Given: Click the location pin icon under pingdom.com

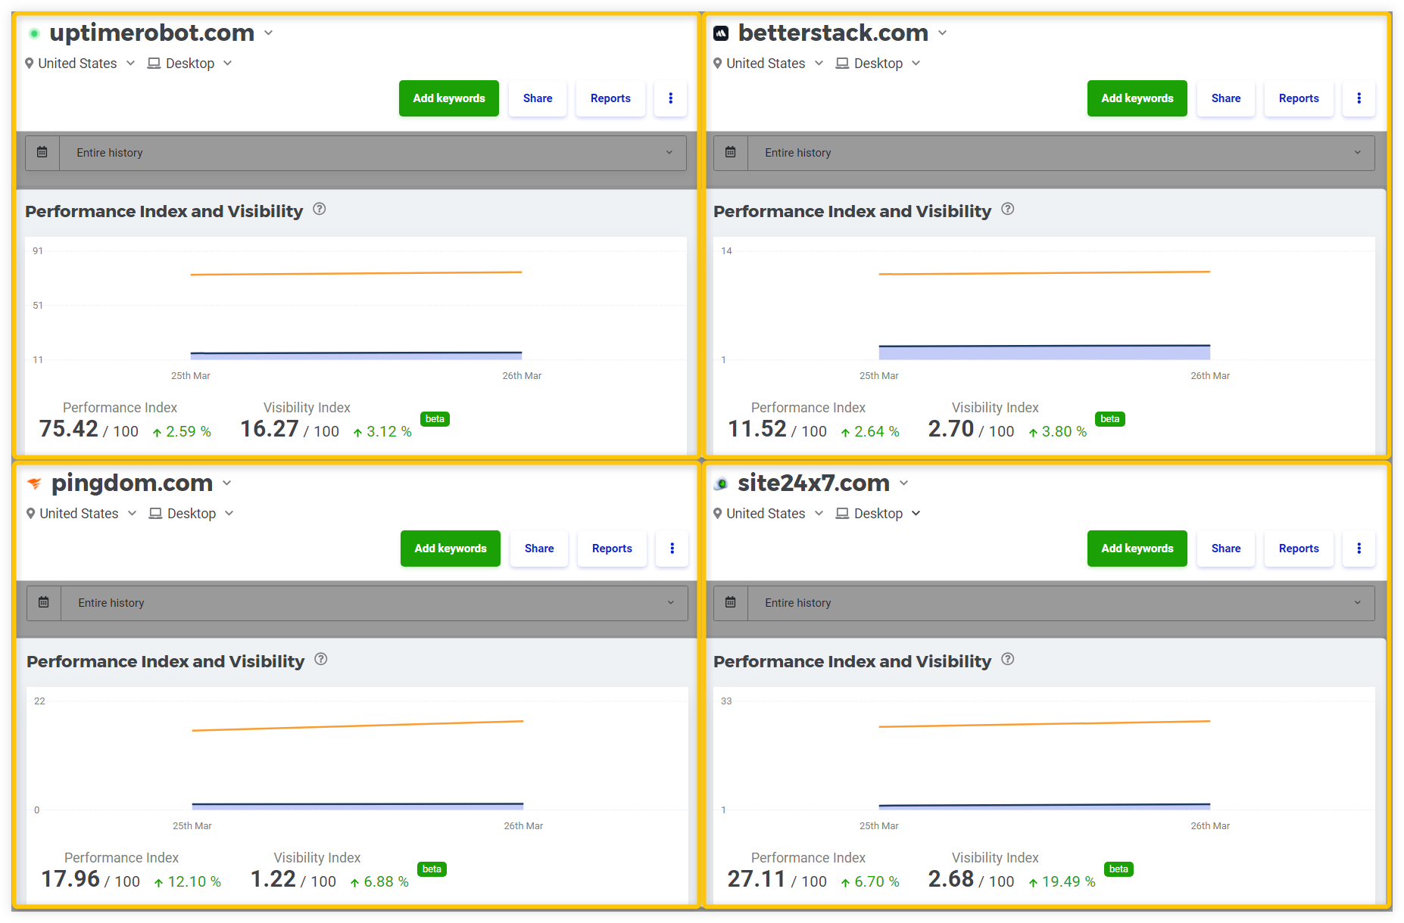Looking at the screenshot, I should [30, 513].
